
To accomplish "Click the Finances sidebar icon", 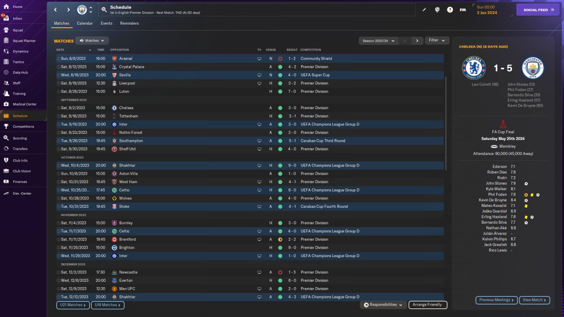I will [x=7, y=181].
